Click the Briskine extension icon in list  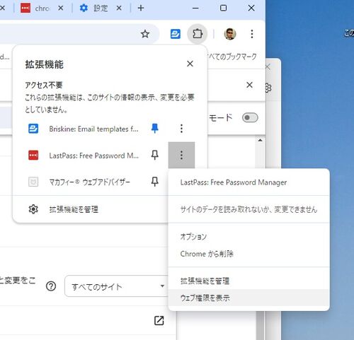(x=33, y=129)
